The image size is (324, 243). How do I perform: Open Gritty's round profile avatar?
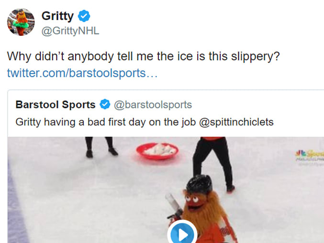(21, 22)
